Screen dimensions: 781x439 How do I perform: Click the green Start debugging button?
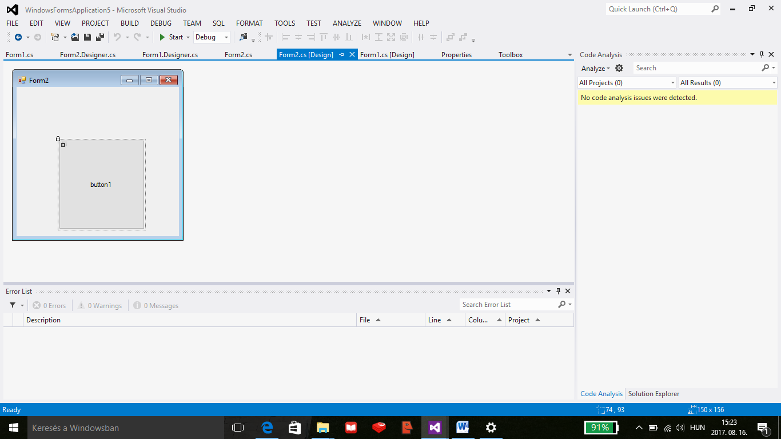click(170, 37)
